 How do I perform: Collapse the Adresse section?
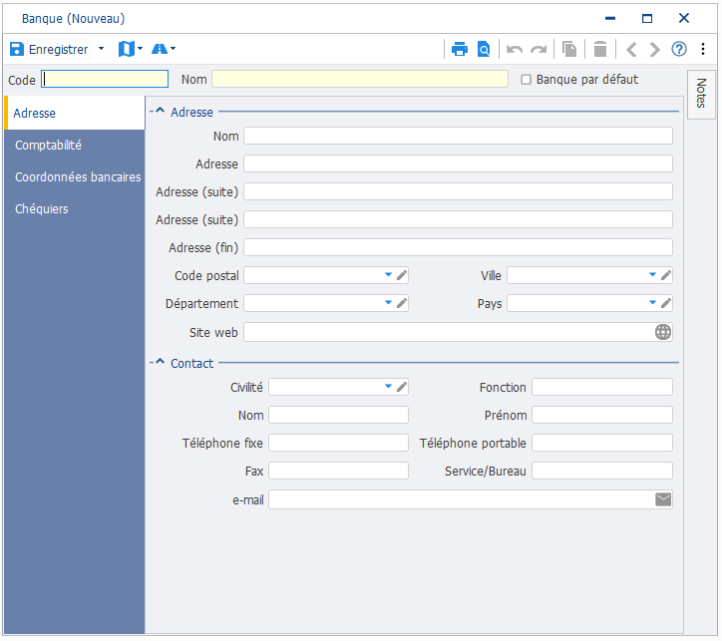pos(158,111)
